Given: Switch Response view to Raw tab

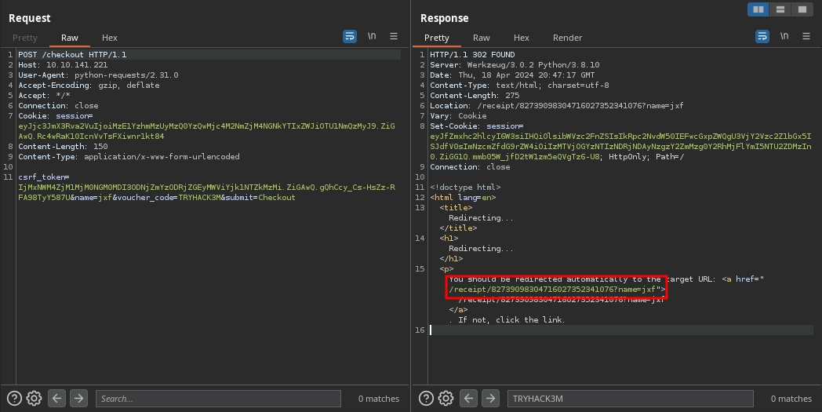Looking at the screenshot, I should tap(482, 38).
